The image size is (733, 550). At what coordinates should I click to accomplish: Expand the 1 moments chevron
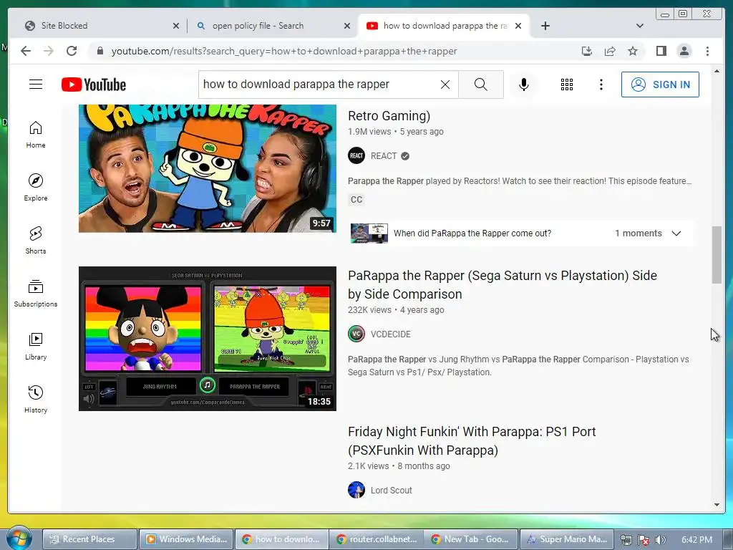(676, 233)
